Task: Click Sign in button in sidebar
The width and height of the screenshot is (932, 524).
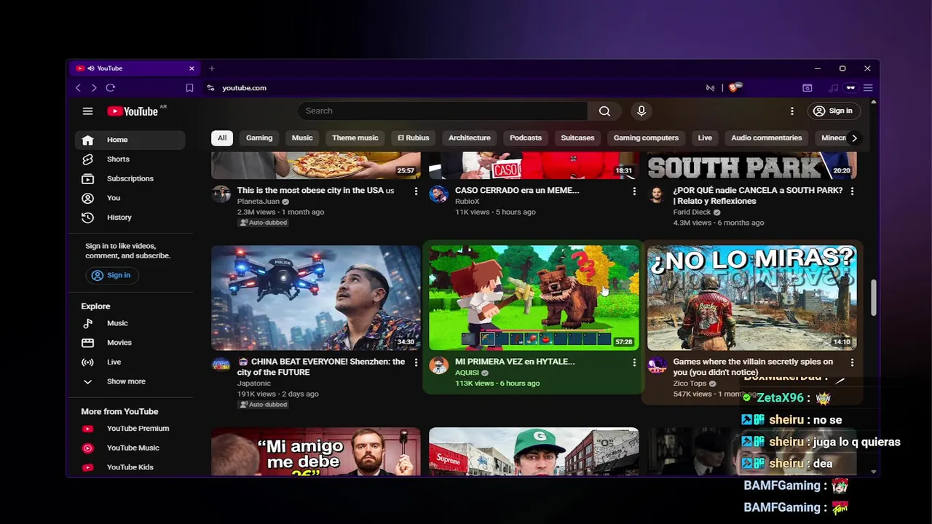Action: point(111,275)
